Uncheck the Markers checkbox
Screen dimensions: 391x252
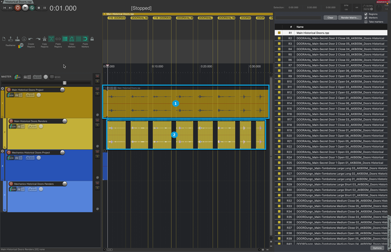[x=366, y=18]
